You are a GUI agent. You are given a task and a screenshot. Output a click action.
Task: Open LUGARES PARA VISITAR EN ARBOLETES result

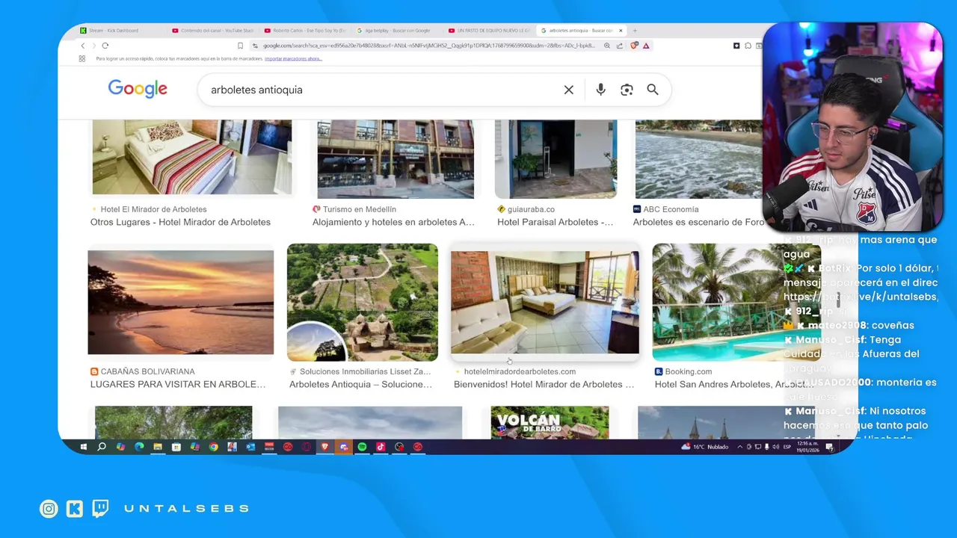(178, 384)
